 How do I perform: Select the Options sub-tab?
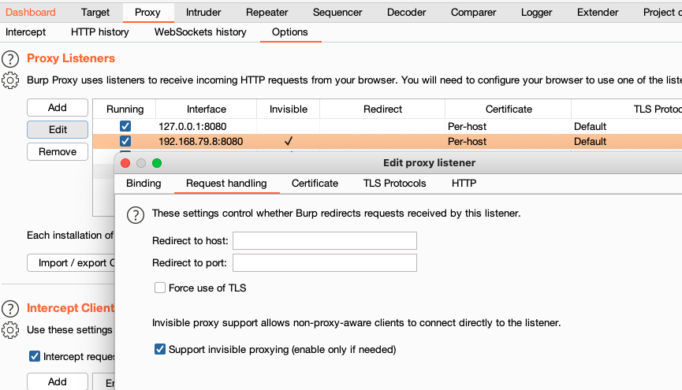tap(290, 32)
